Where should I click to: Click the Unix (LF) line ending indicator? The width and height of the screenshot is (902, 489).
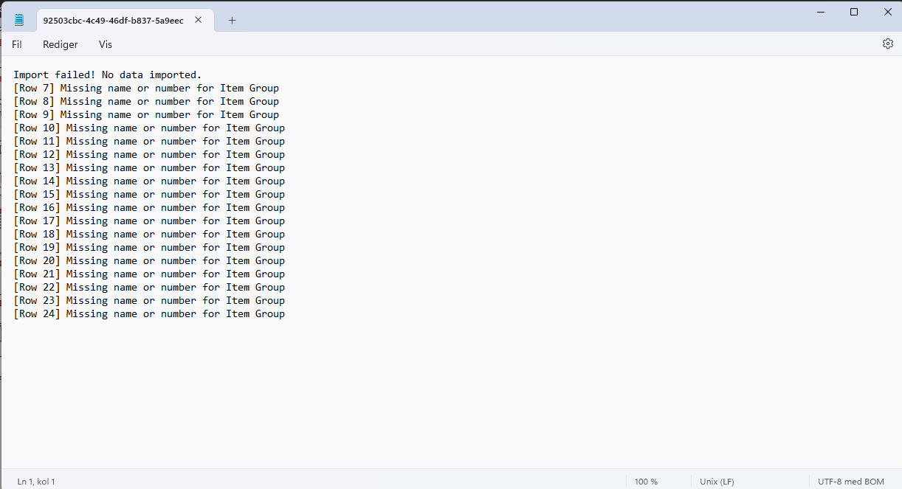point(717,482)
